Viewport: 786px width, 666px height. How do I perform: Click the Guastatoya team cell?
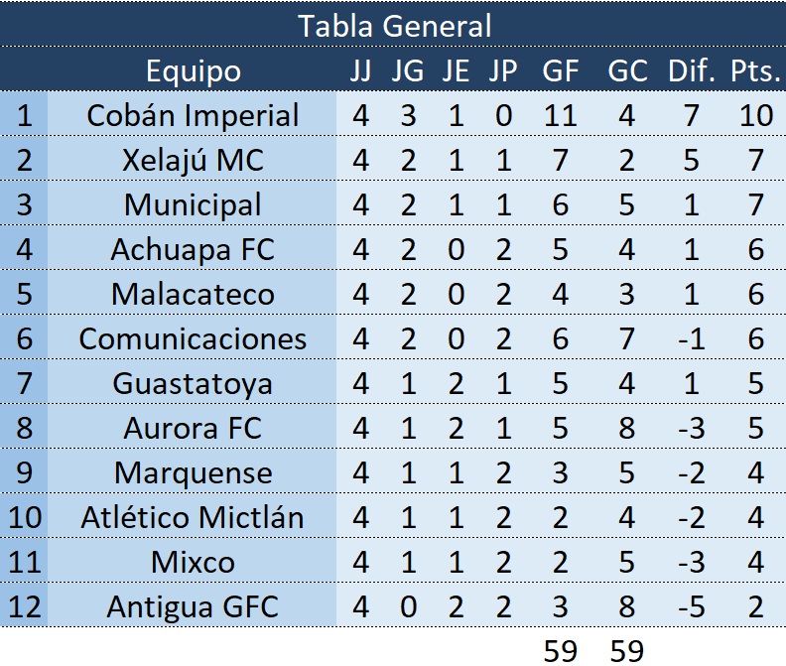[193, 383]
